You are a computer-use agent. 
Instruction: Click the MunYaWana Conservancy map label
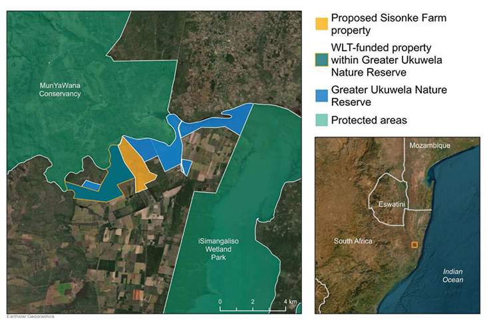(59, 89)
